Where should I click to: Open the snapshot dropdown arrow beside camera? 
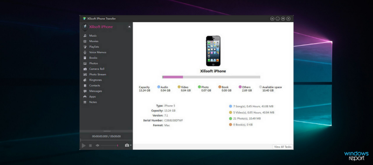tap(131, 145)
